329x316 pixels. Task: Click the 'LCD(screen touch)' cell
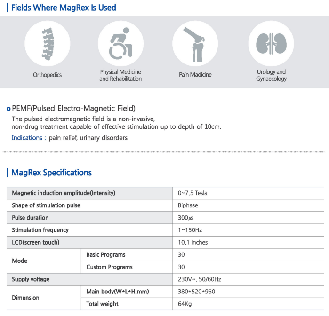tap(89, 242)
